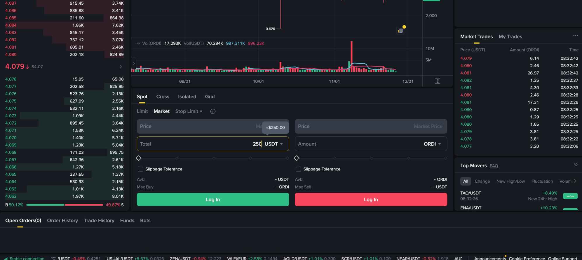Click the TAO/USDT mini chart icon
Image resolution: width=582 pixels, height=260 pixels.
pos(570,196)
